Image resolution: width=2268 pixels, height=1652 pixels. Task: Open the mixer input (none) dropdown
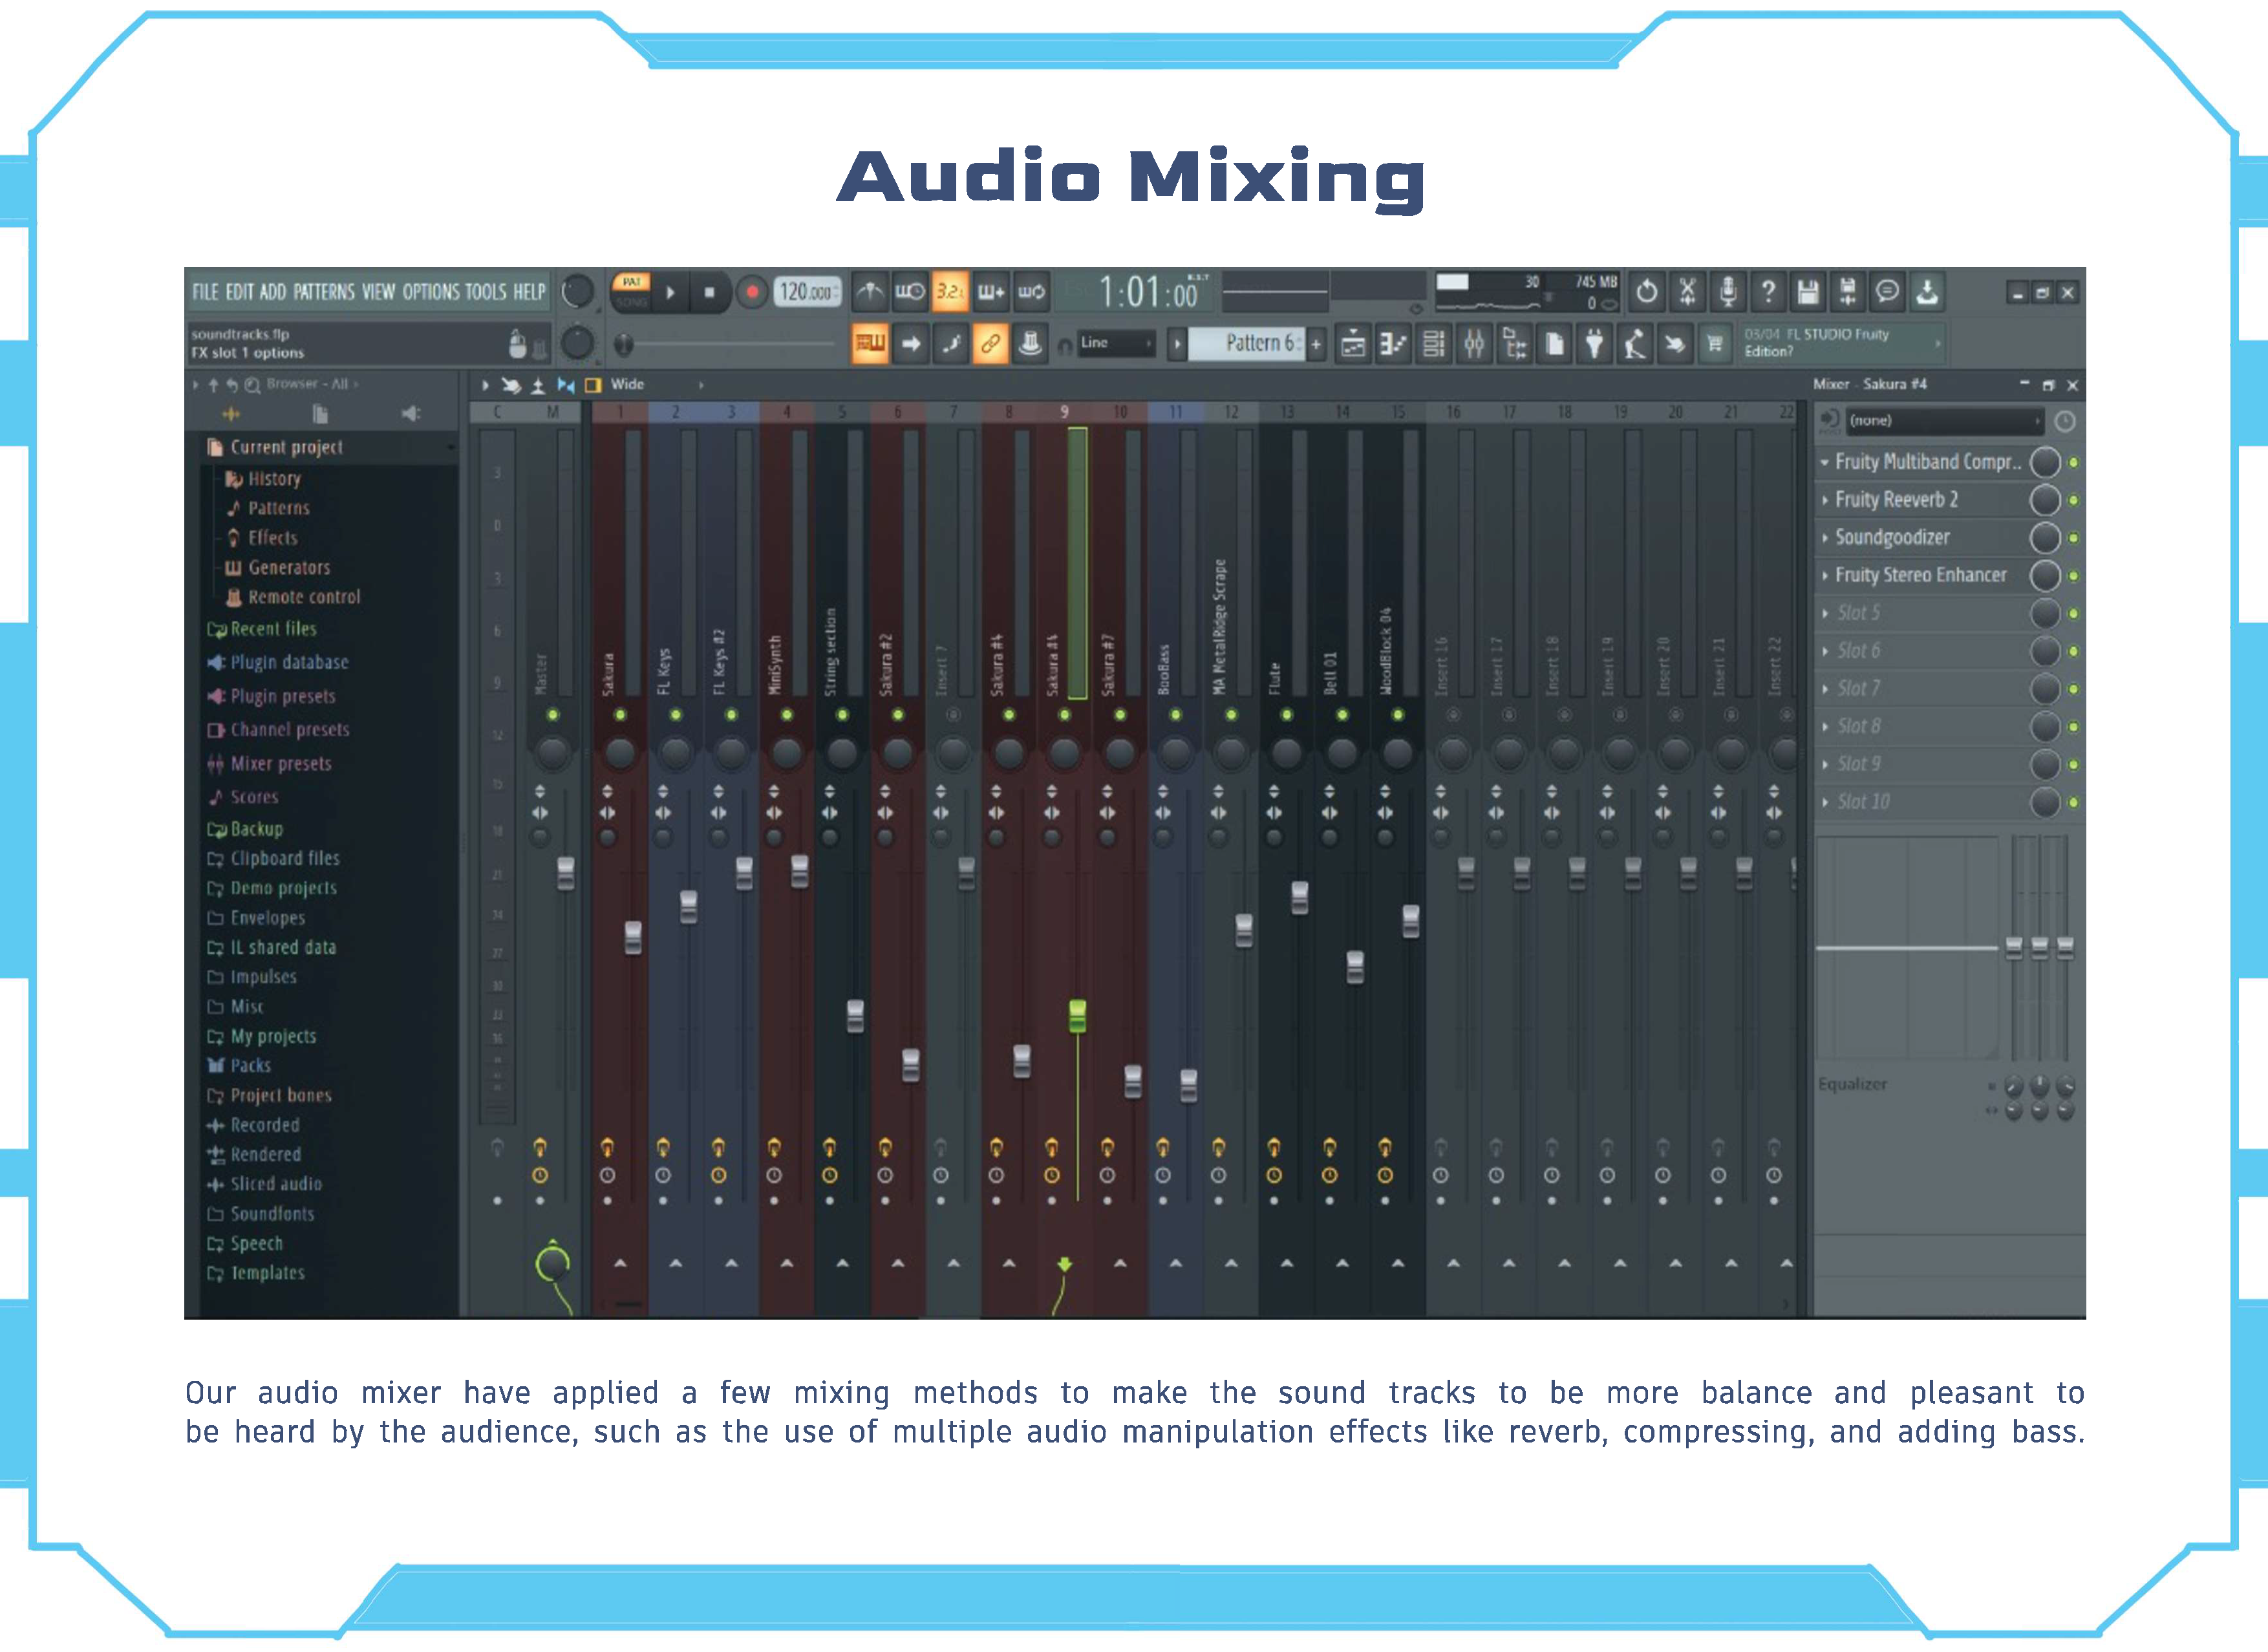click(x=1944, y=421)
